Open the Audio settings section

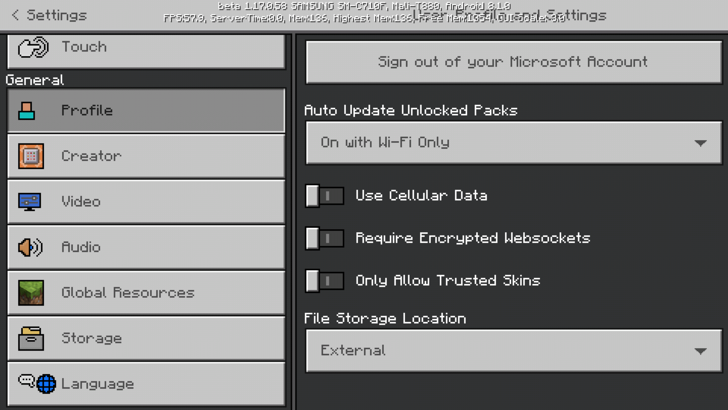[146, 247]
